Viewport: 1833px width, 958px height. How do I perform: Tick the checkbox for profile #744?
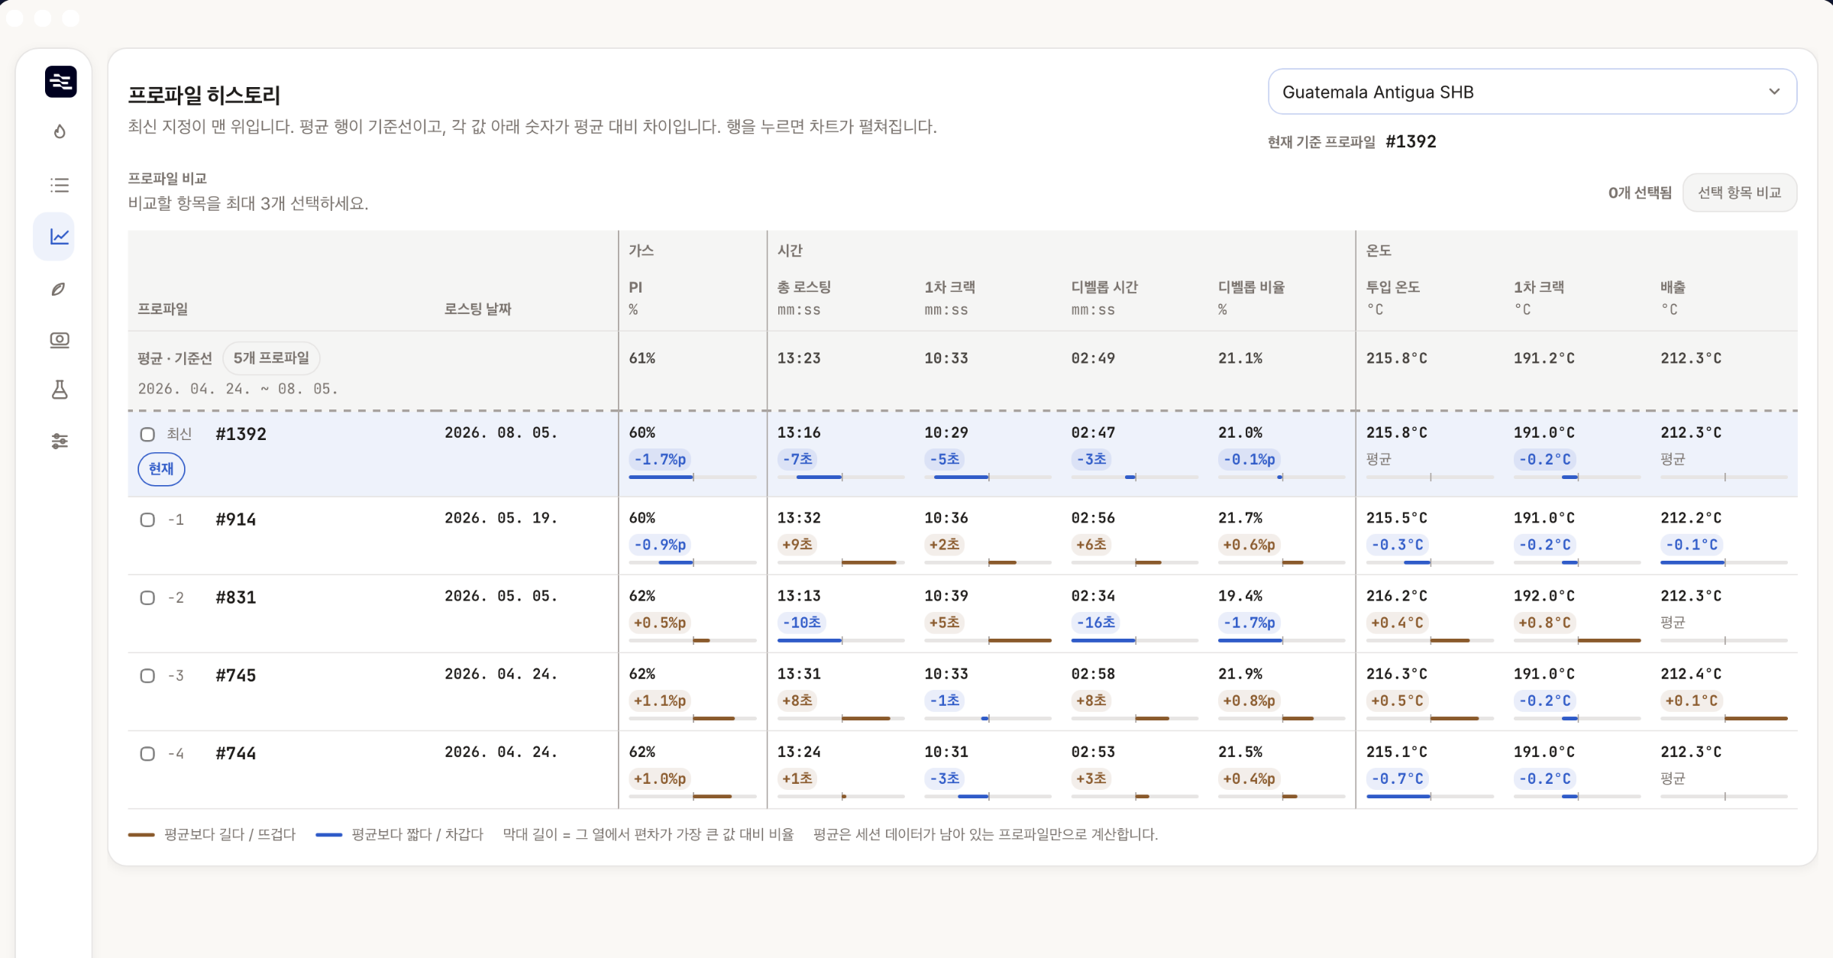[147, 754]
